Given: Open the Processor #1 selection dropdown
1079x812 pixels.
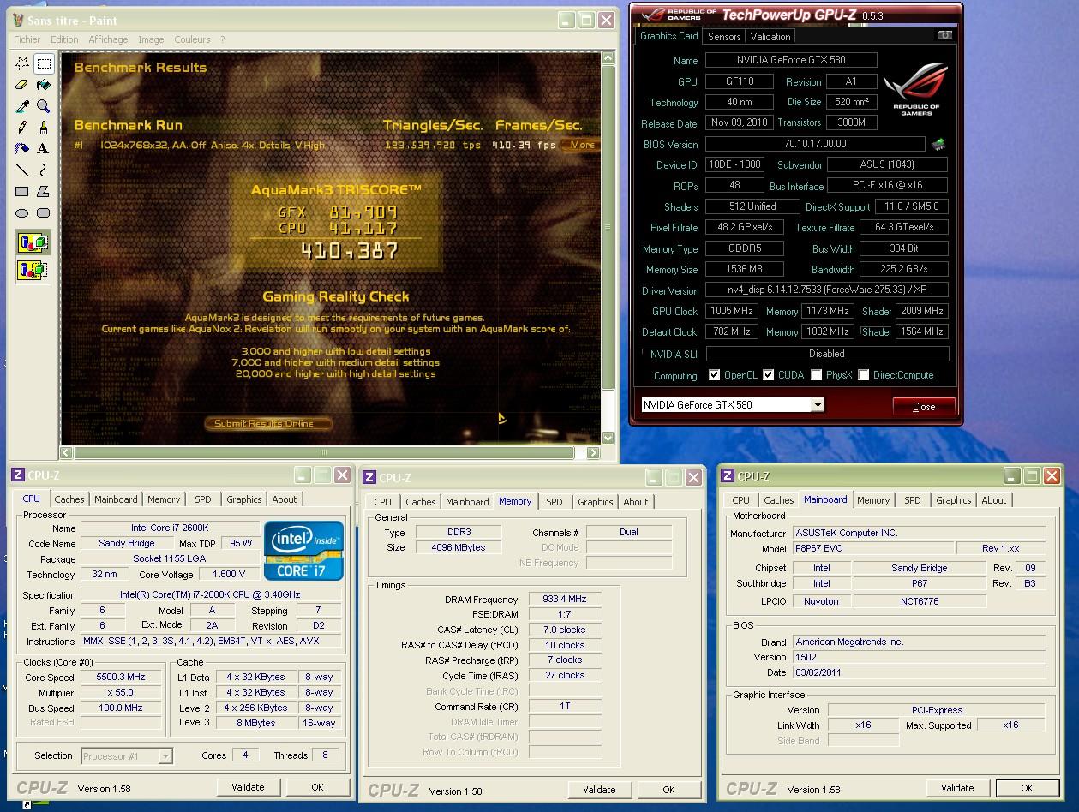Looking at the screenshot, I should (165, 755).
